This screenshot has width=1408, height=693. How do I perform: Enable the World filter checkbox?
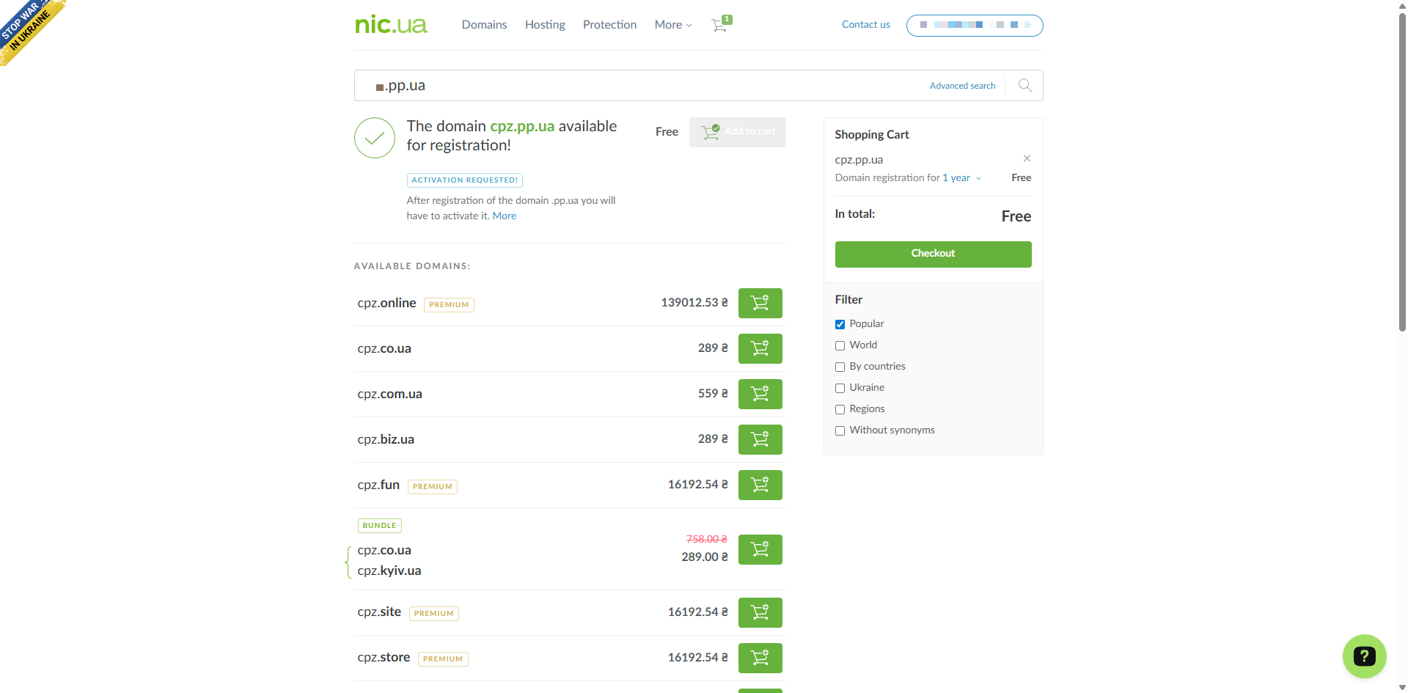[x=840, y=345]
